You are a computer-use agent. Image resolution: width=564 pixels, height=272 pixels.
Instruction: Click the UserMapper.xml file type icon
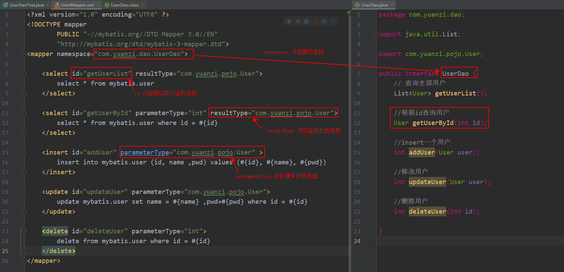(57, 5)
